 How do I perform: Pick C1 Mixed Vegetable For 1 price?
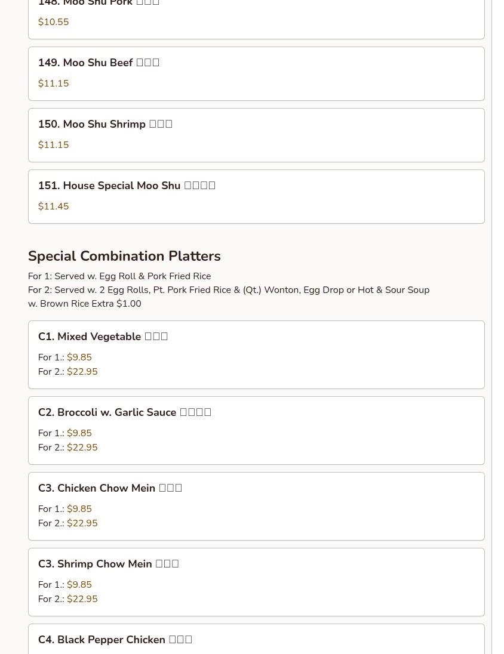[79, 357]
